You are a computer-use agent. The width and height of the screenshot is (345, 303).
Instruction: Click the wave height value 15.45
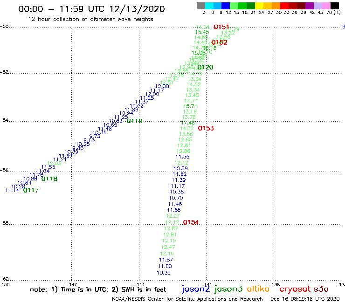(x=202, y=32)
